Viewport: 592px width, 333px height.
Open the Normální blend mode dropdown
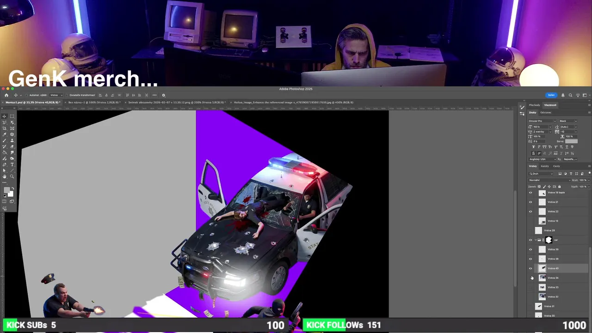(x=550, y=180)
